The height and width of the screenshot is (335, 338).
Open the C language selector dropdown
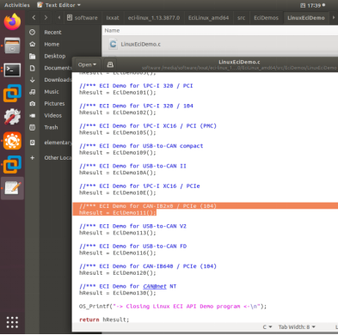[x=267, y=326]
